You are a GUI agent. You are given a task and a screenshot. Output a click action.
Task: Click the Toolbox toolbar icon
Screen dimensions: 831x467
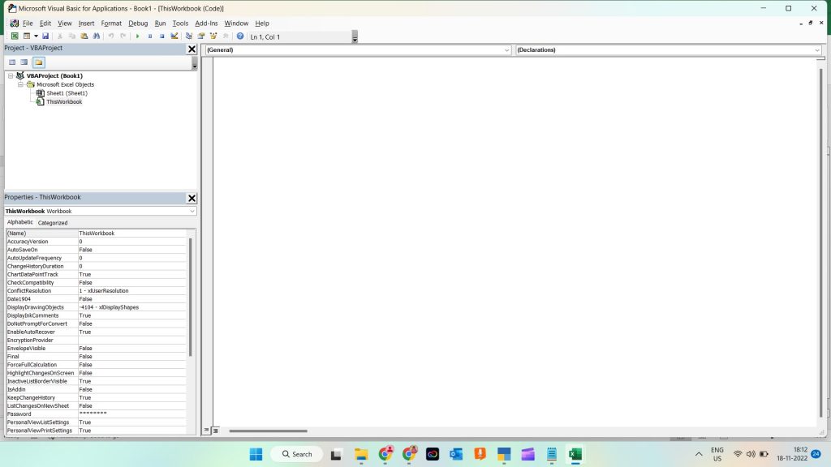(226, 36)
